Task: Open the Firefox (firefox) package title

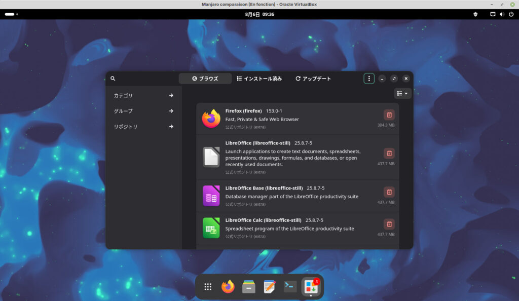Action: [244, 111]
